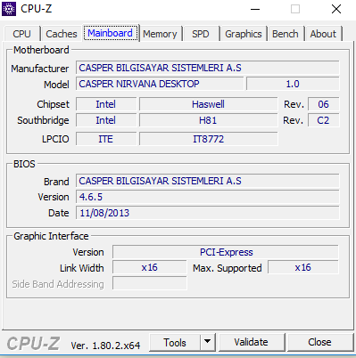This screenshot has width=356, height=358.
Task: Select the Manufacturer value field
Action: pyautogui.click(x=207, y=68)
